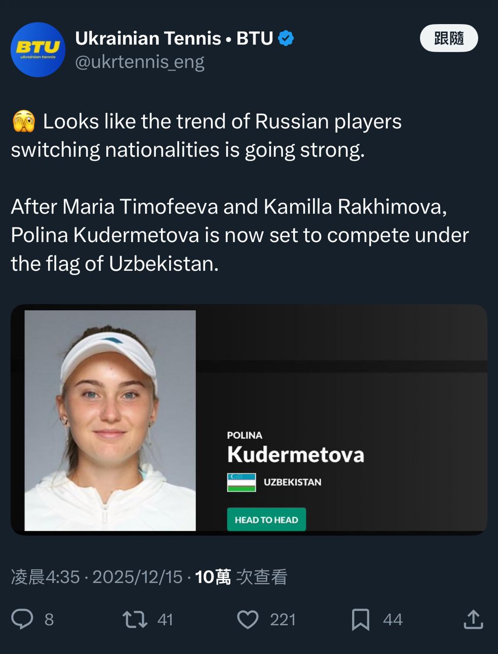Image resolution: width=498 pixels, height=654 pixels.
Task: Click the 2025/12/15 post timestamp
Action: (137, 577)
